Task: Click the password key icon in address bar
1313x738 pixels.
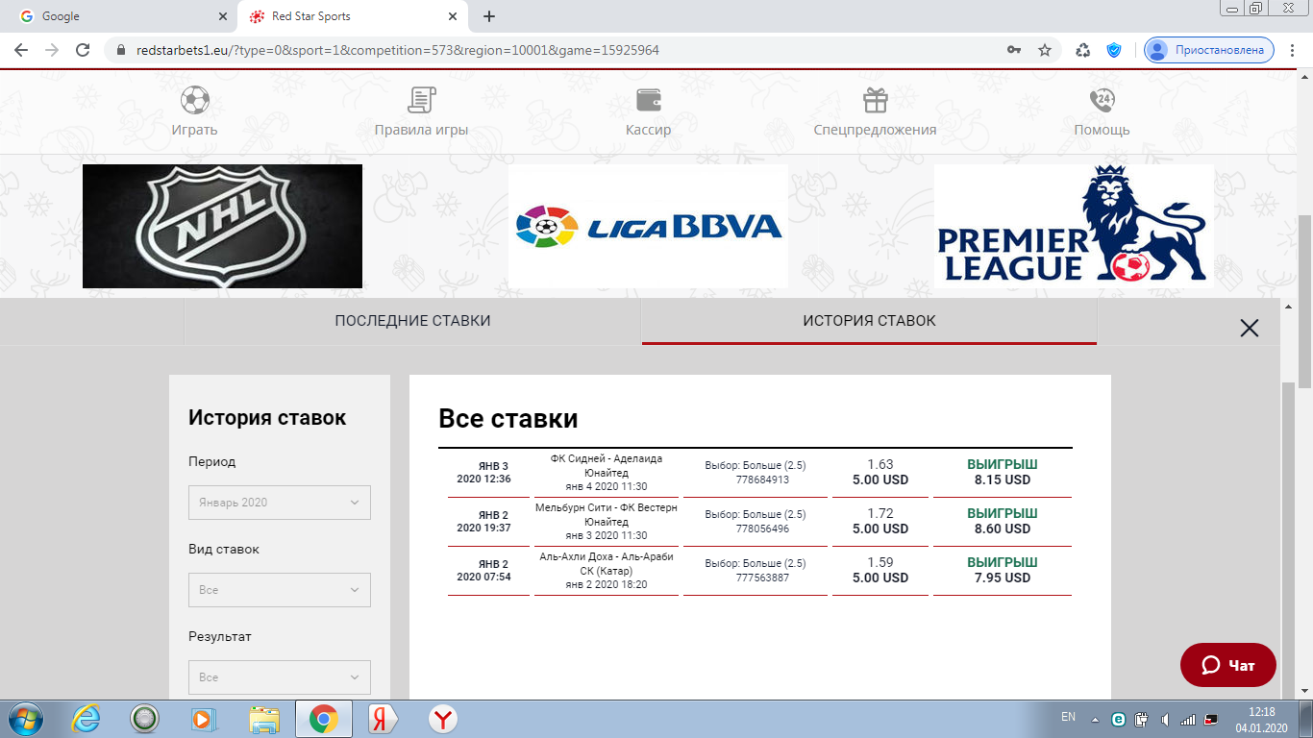Action: coord(1014,50)
